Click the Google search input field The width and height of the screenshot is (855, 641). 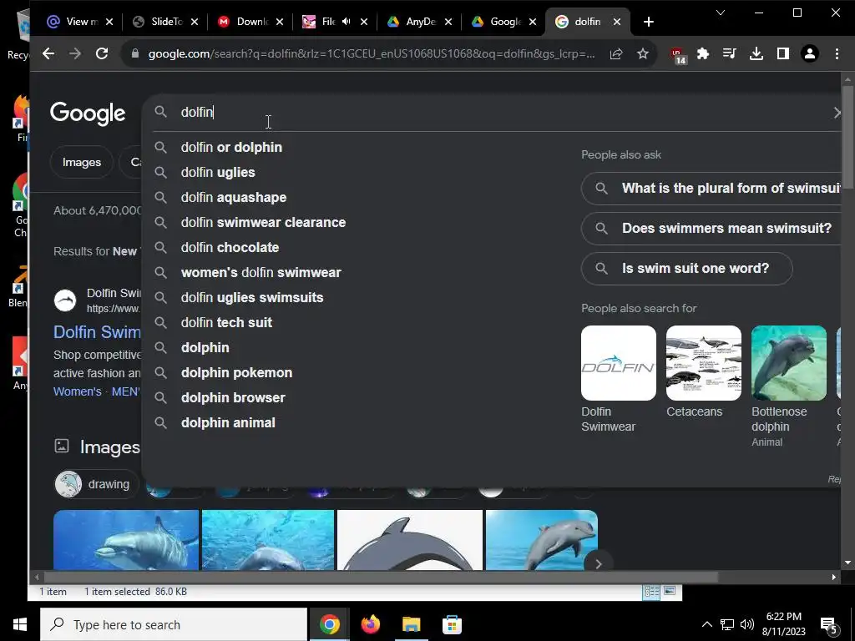point(491,113)
